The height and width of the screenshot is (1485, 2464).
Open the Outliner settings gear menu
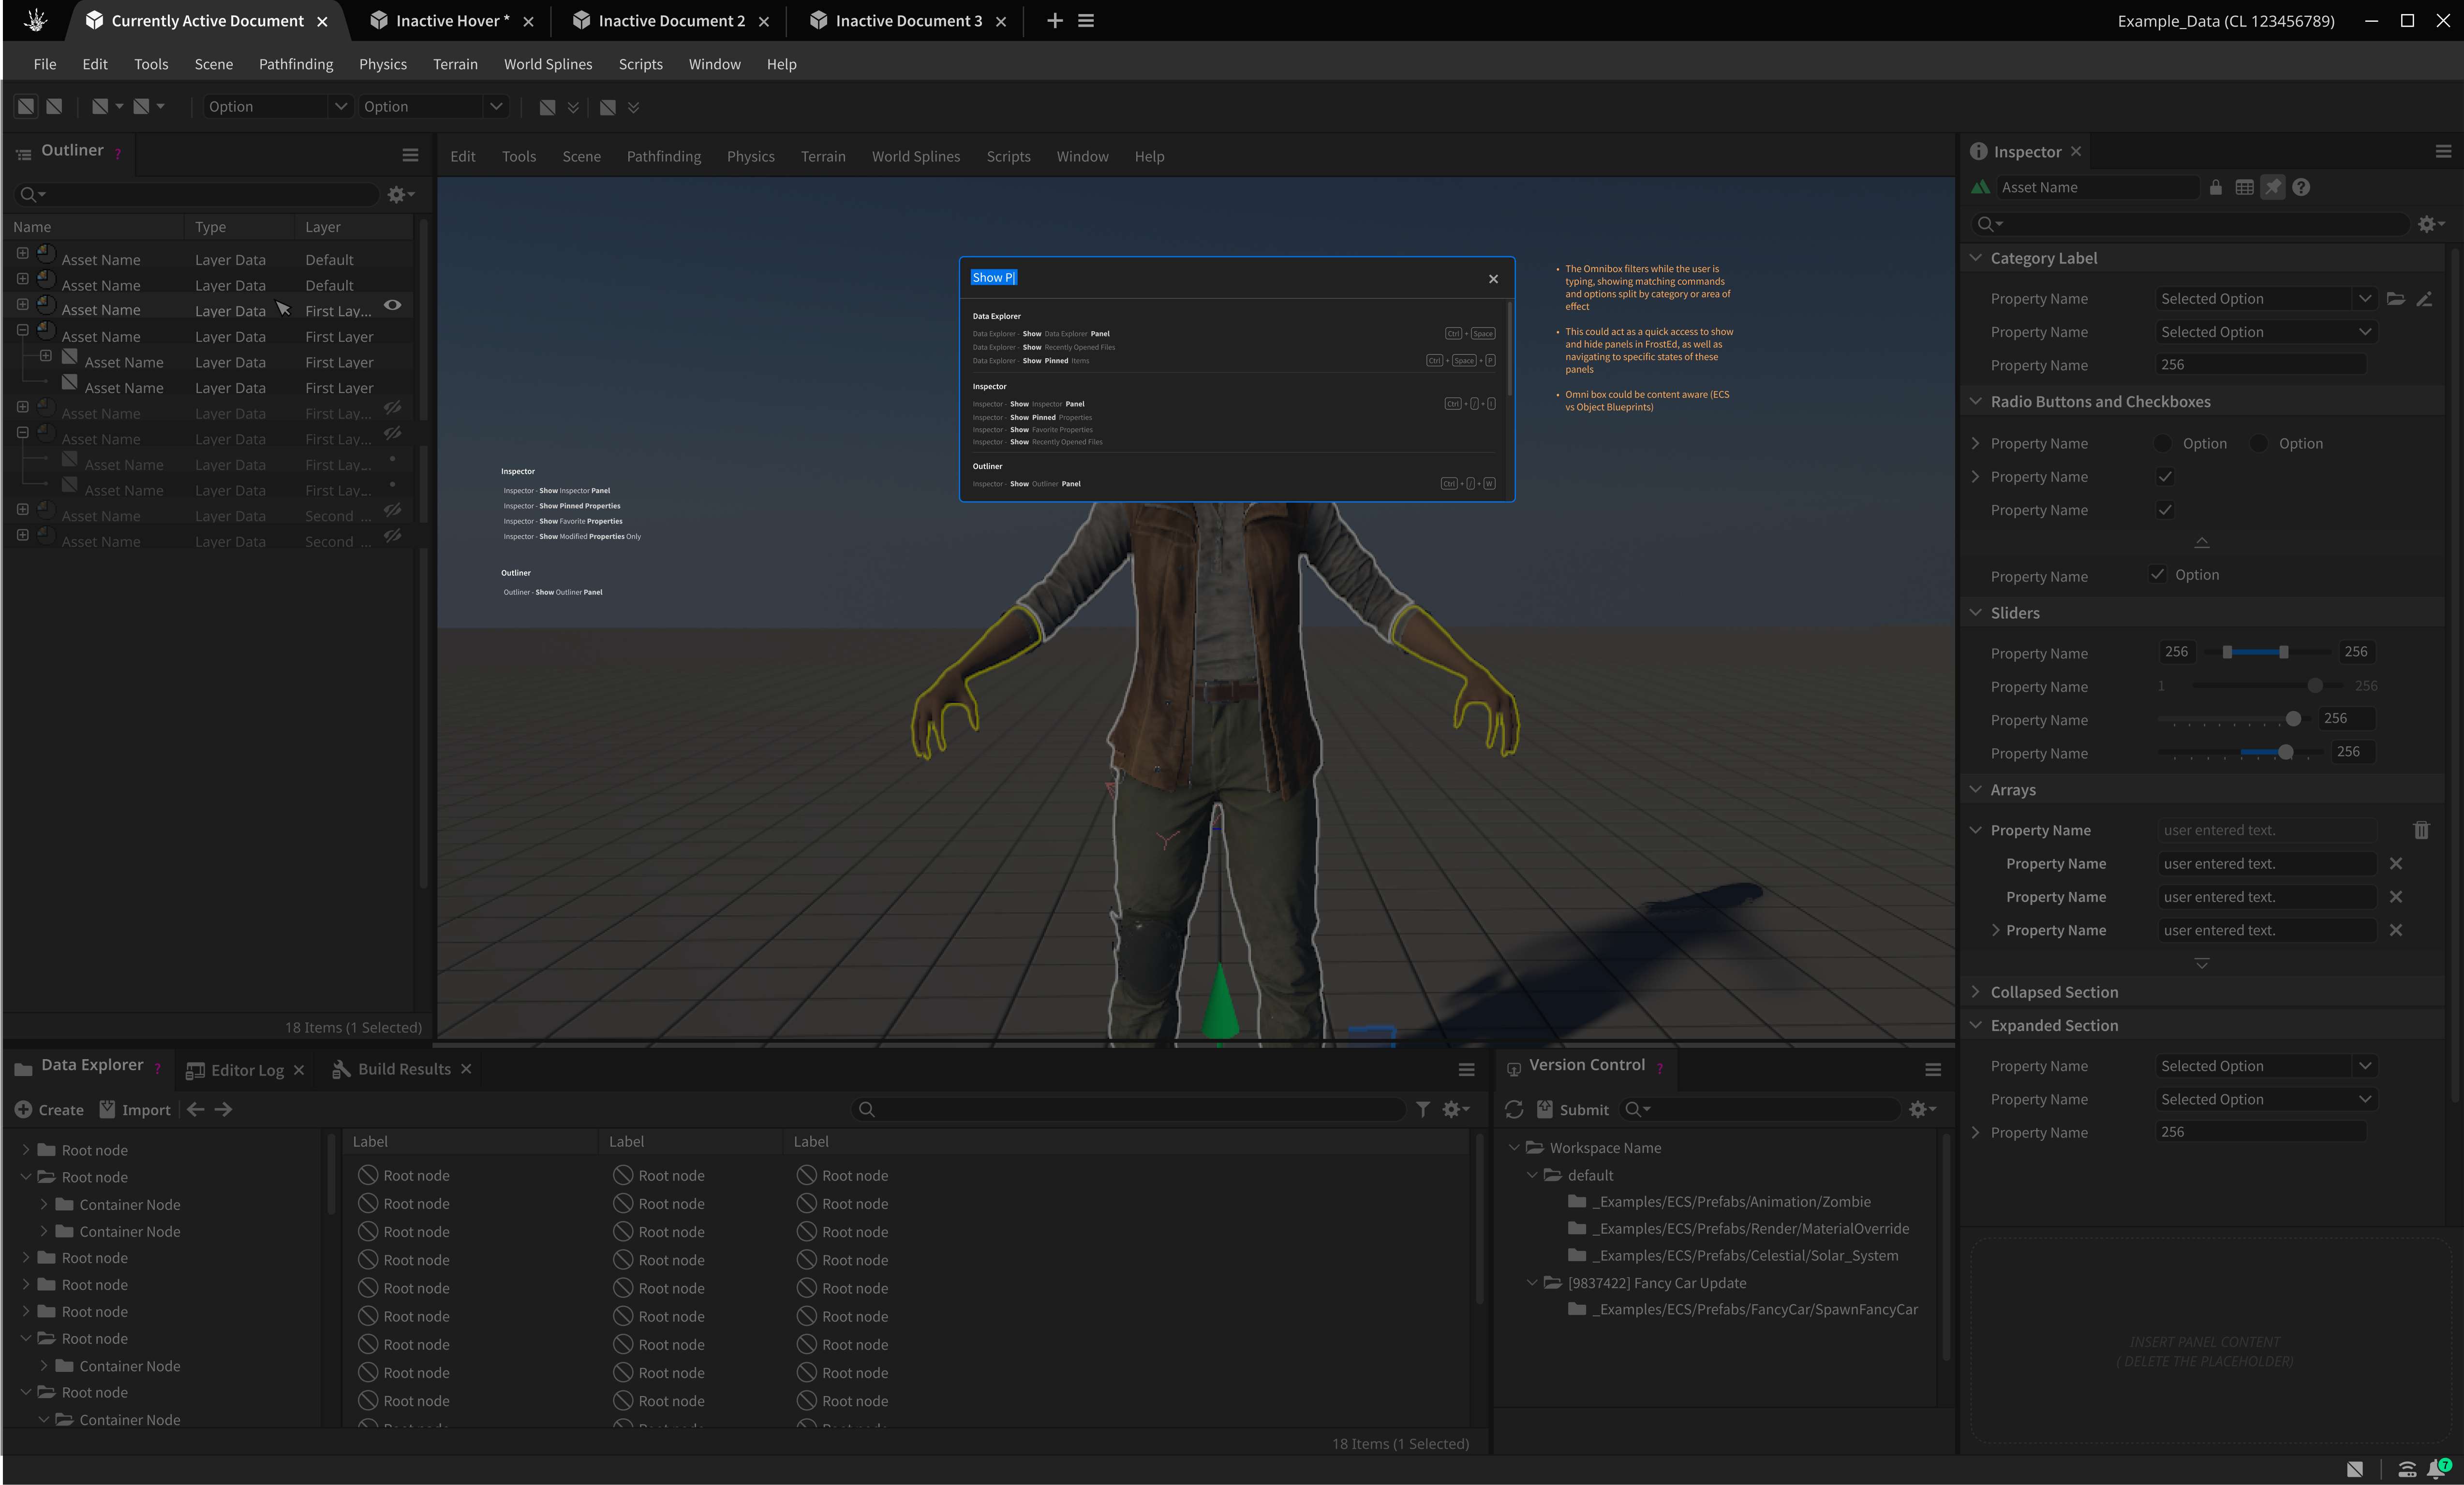pos(400,194)
